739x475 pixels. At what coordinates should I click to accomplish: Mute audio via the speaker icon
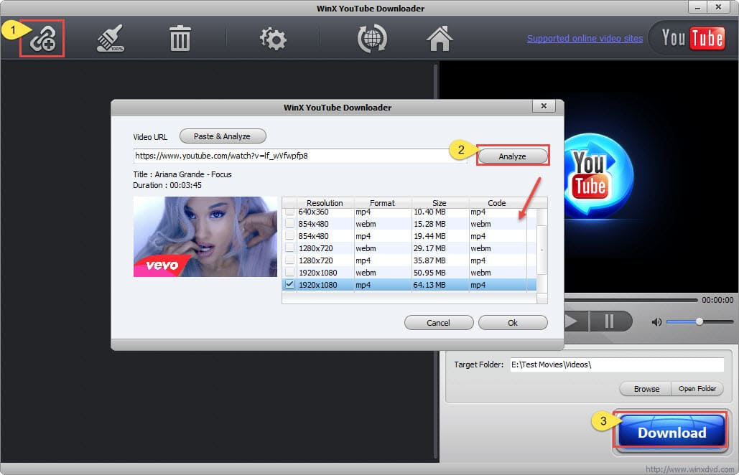(656, 322)
